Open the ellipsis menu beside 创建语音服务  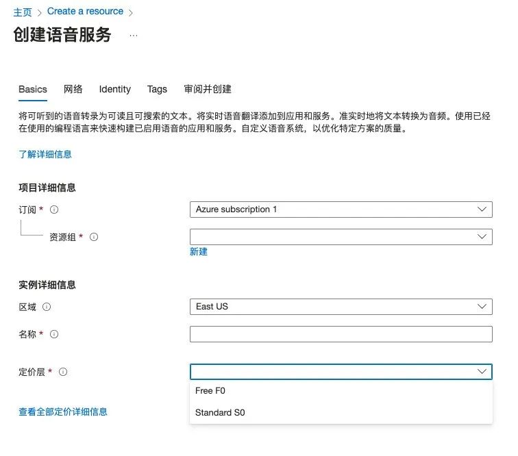pyautogui.click(x=134, y=36)
